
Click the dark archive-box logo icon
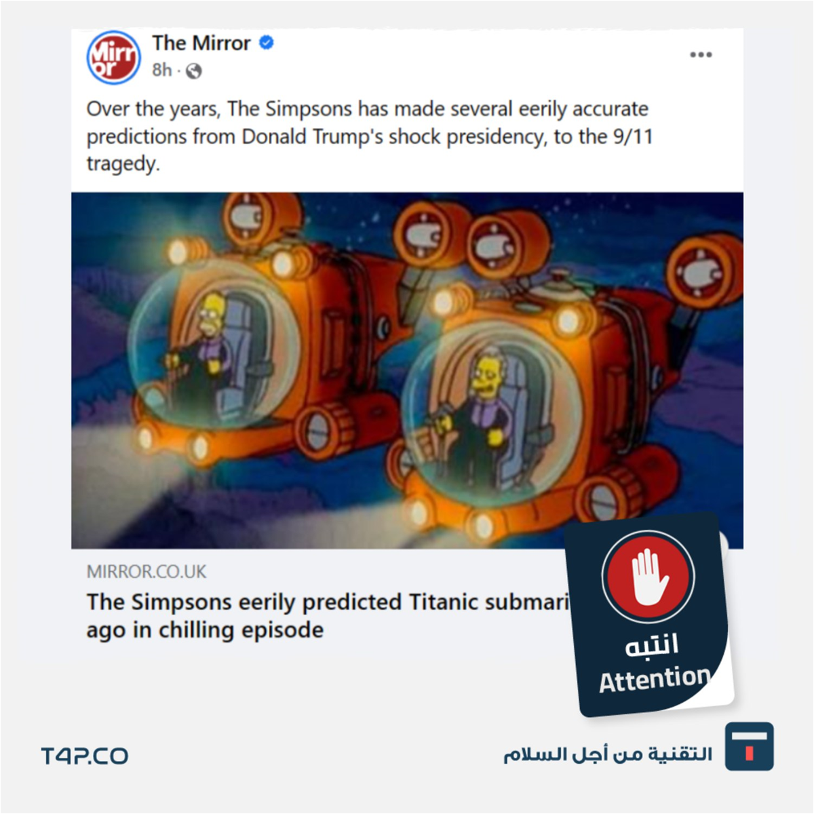point(749,746)
